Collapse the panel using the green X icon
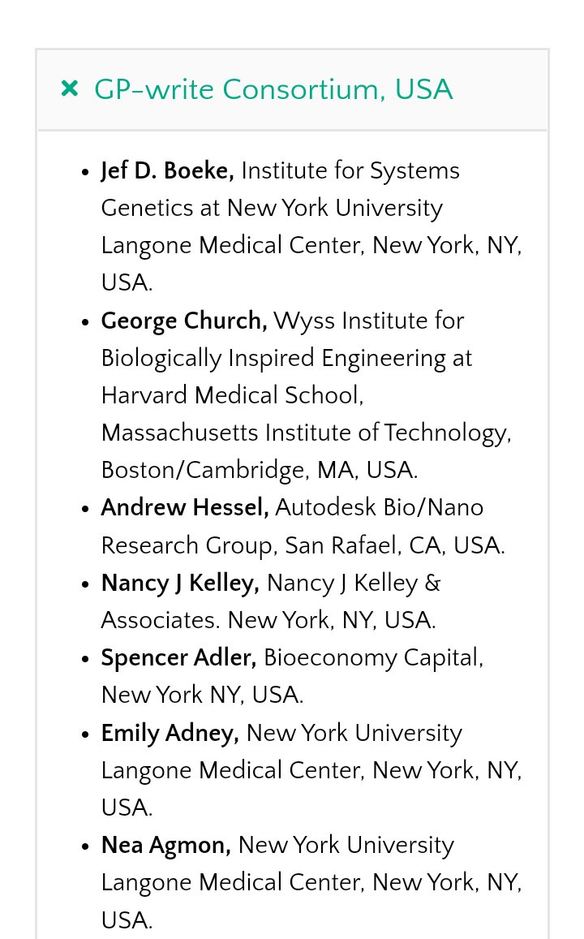 70,88
